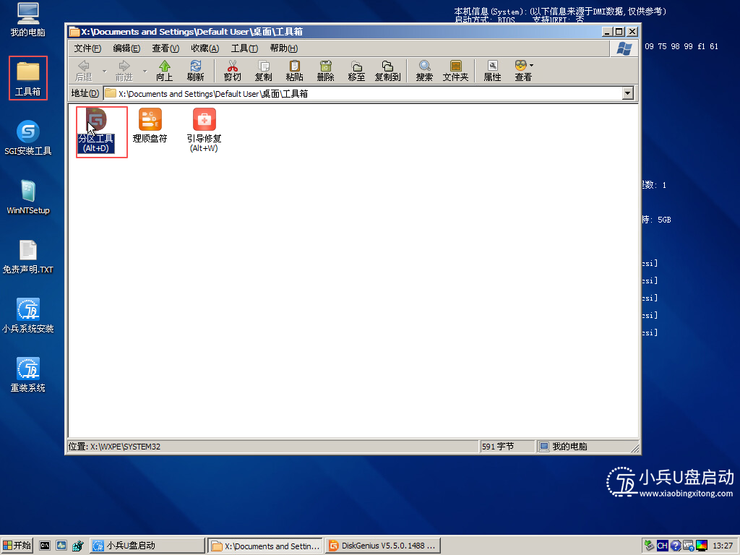Click the 开始 Start button

tap(17, 546)
